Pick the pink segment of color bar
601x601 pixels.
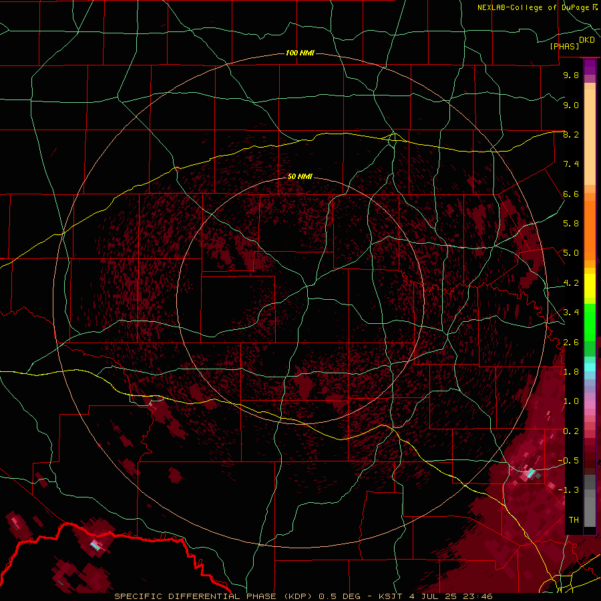(590, 405)
